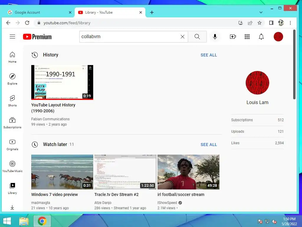Open irl football/soccer stream title

pos(181,194)
